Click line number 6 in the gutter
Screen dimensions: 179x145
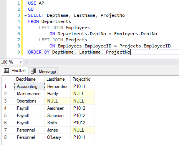click(19, 34)
